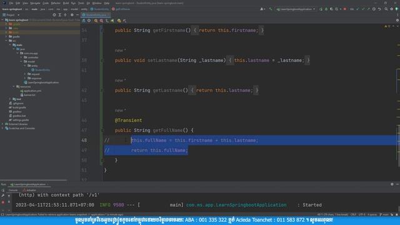Expand the request package
The height and width of the screenshot is (225, 400).
point(25,74)
